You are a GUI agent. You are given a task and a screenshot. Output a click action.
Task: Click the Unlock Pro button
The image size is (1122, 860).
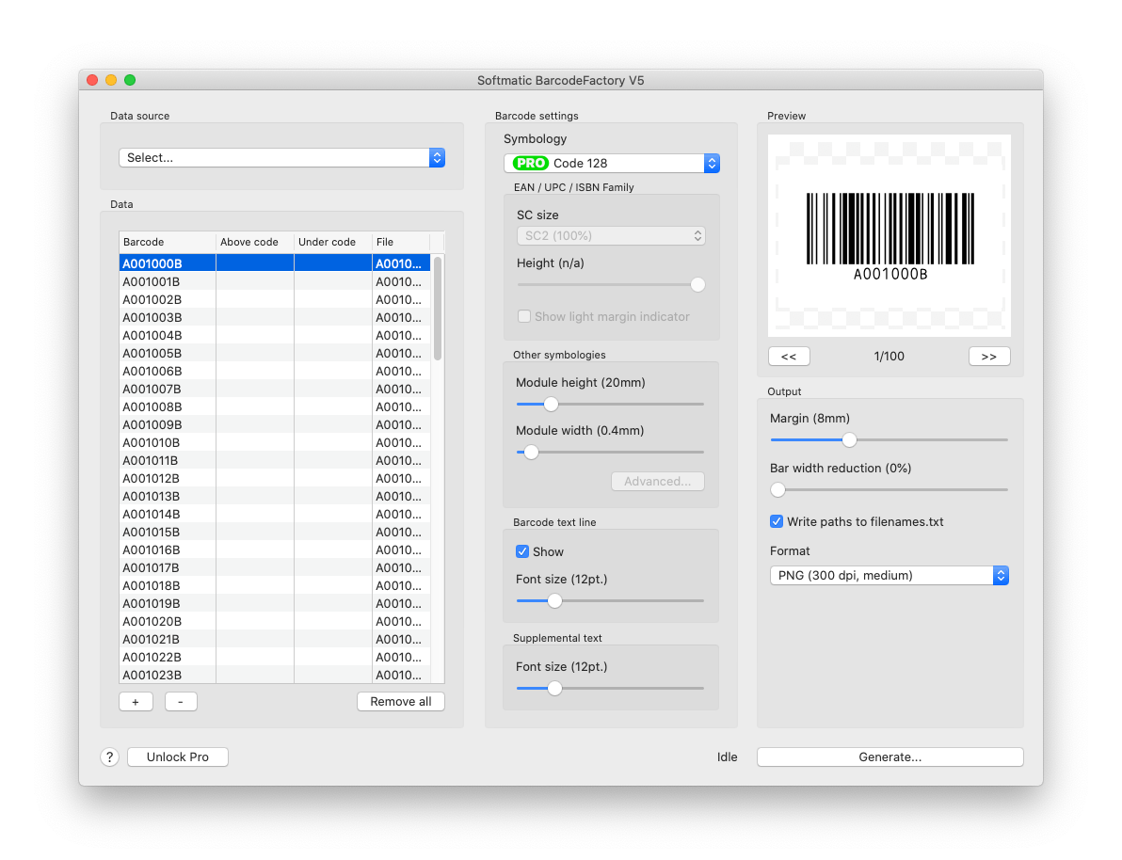[178, 757]
